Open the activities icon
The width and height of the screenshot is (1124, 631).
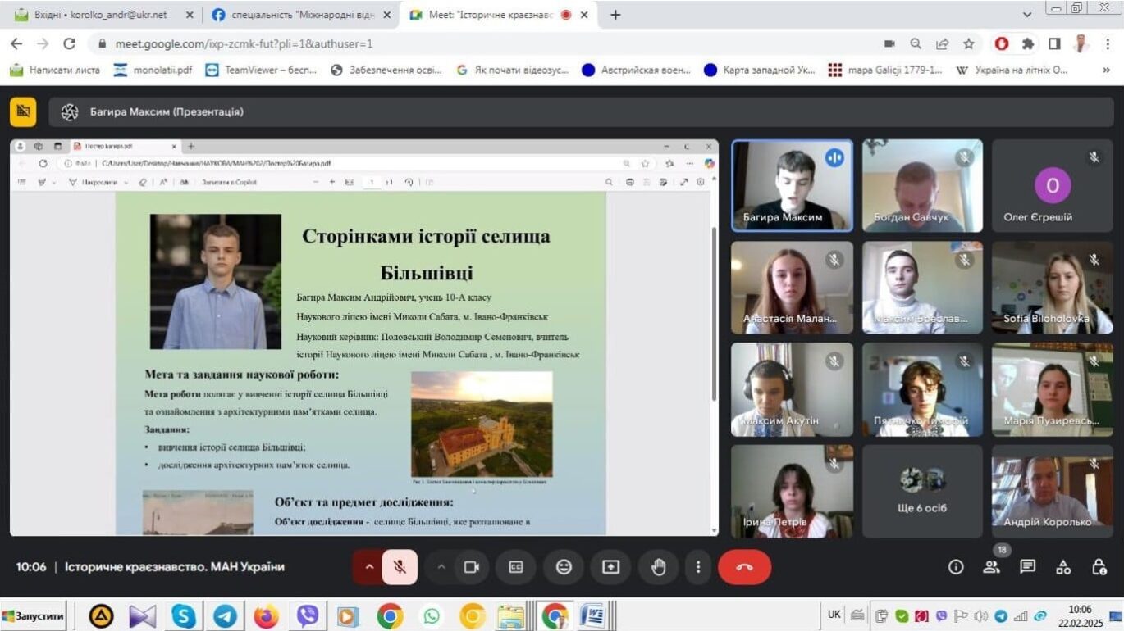[1063, 567]
